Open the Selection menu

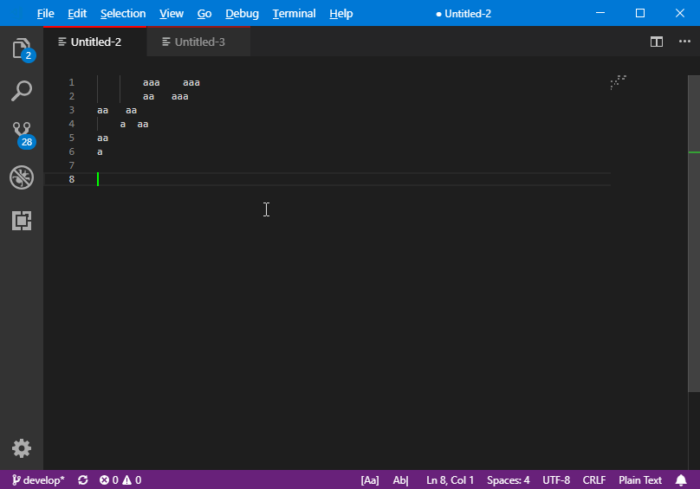(123, 13)
